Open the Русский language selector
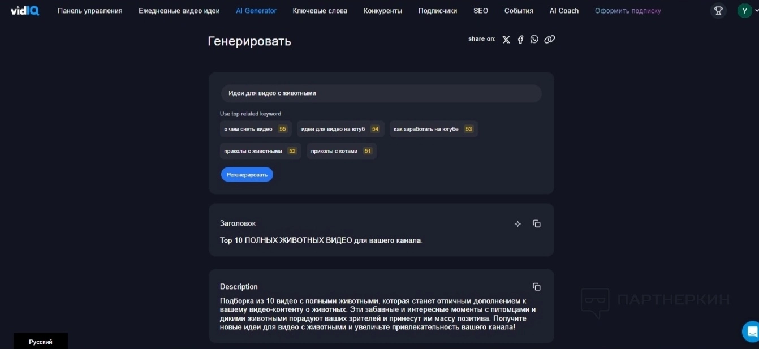This screenshot has width=759, height=349. (x=41, y=342)
